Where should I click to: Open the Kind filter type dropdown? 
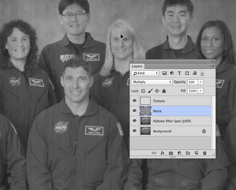tap(145, 73)
